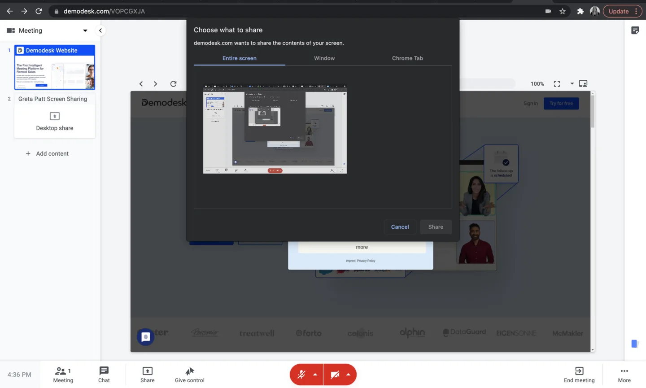Screen dimensions: 646x388
Task: Expand the camera options arrow
Action: [349, 375]
